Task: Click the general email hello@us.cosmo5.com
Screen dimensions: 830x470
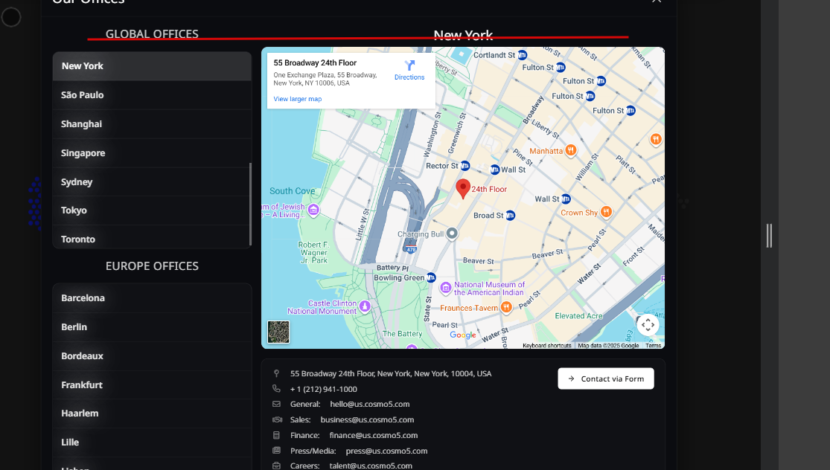Action: [x=369, y=404]
